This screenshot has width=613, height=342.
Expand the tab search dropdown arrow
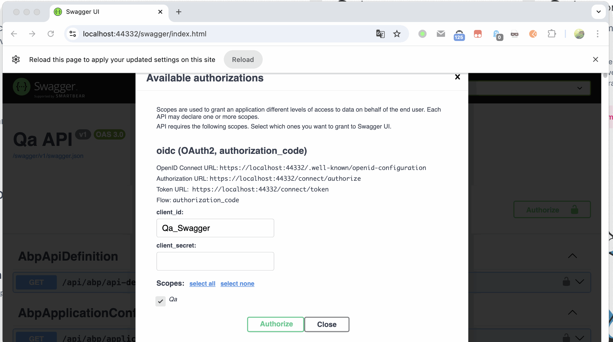point(599,12)
